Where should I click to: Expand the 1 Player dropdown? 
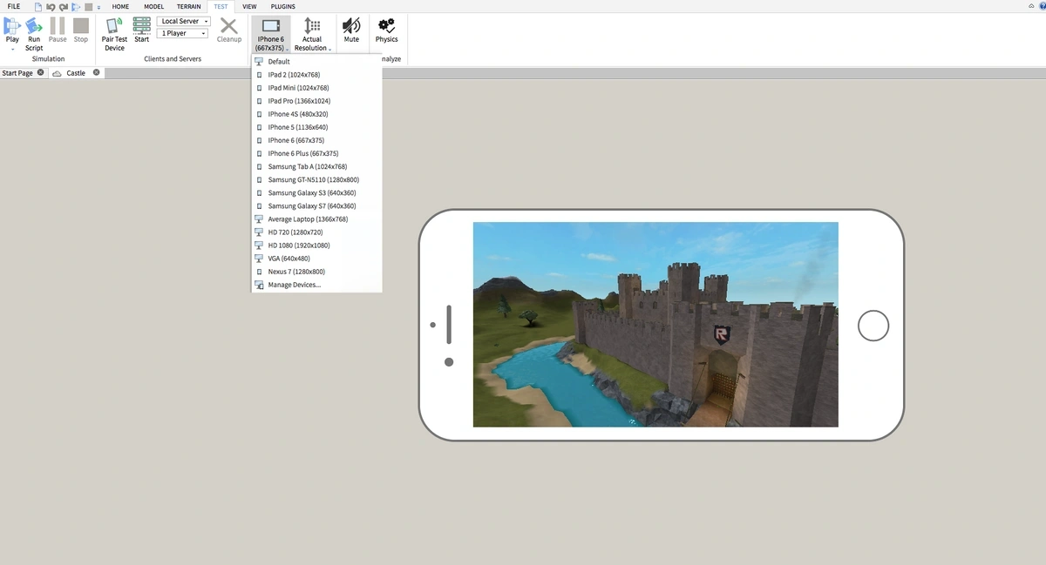pos(184,33)
